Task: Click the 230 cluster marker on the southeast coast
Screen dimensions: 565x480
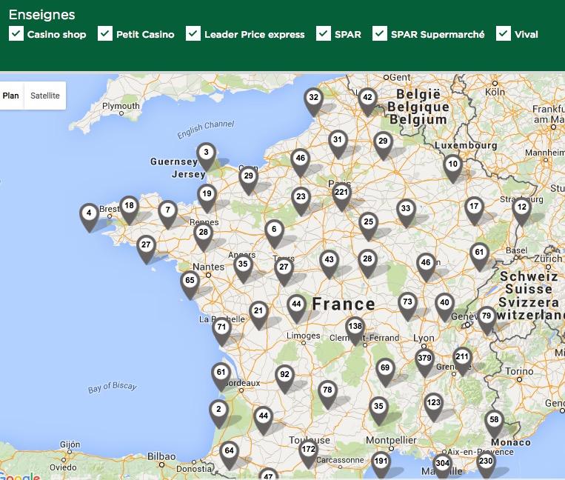Action: click(486, 465)
